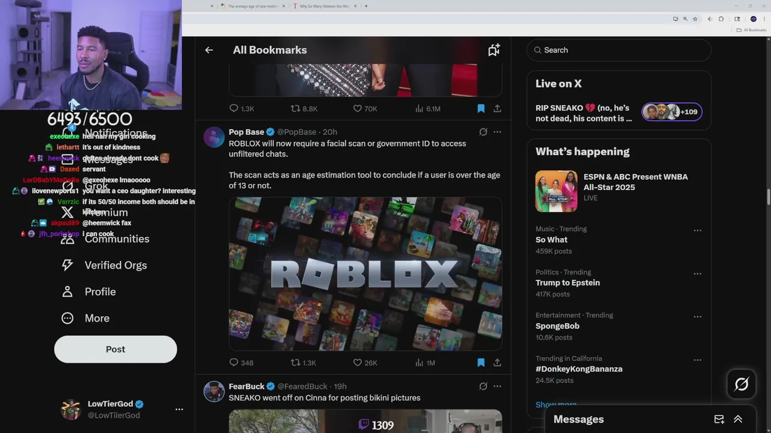
Task: Expand the Messages drawer
Action: pos(738,419)
